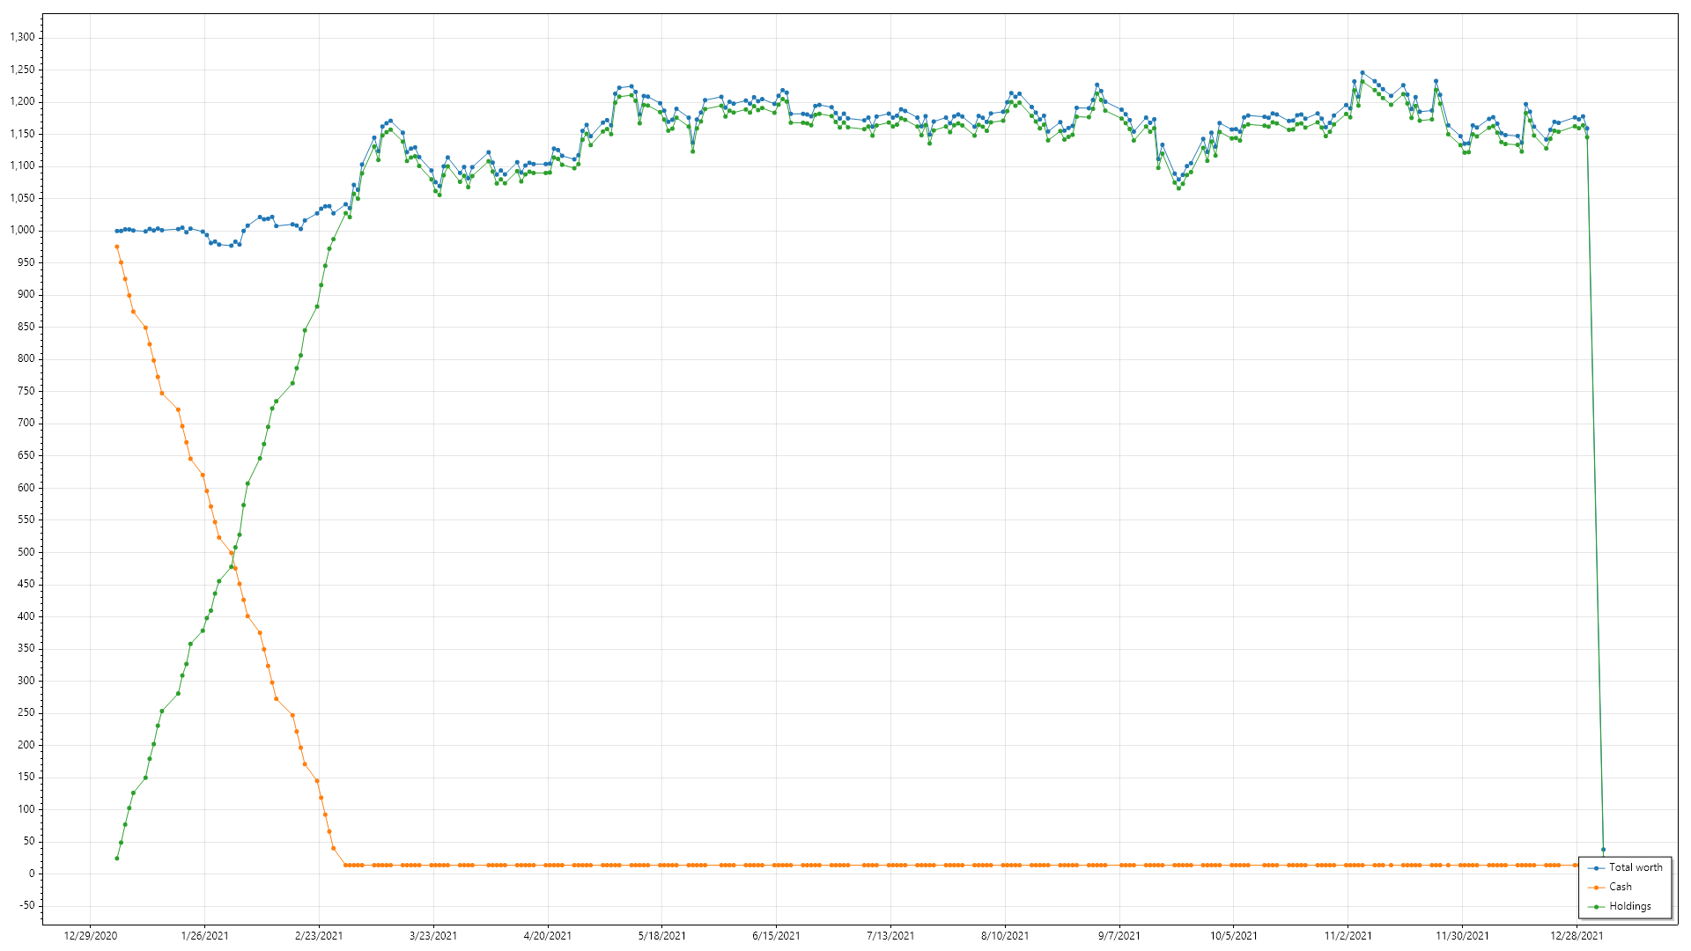Image resolution: width=1691 pixels, height=951 pixels.
Task: Click the 9/7/2021 x-axis date label
Action: 1119,936
